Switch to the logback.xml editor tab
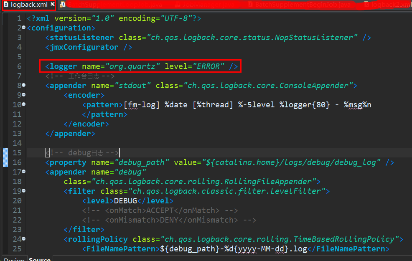Viewport: 412px width, 261px height. pyautogui.click(x=29, y=5)
